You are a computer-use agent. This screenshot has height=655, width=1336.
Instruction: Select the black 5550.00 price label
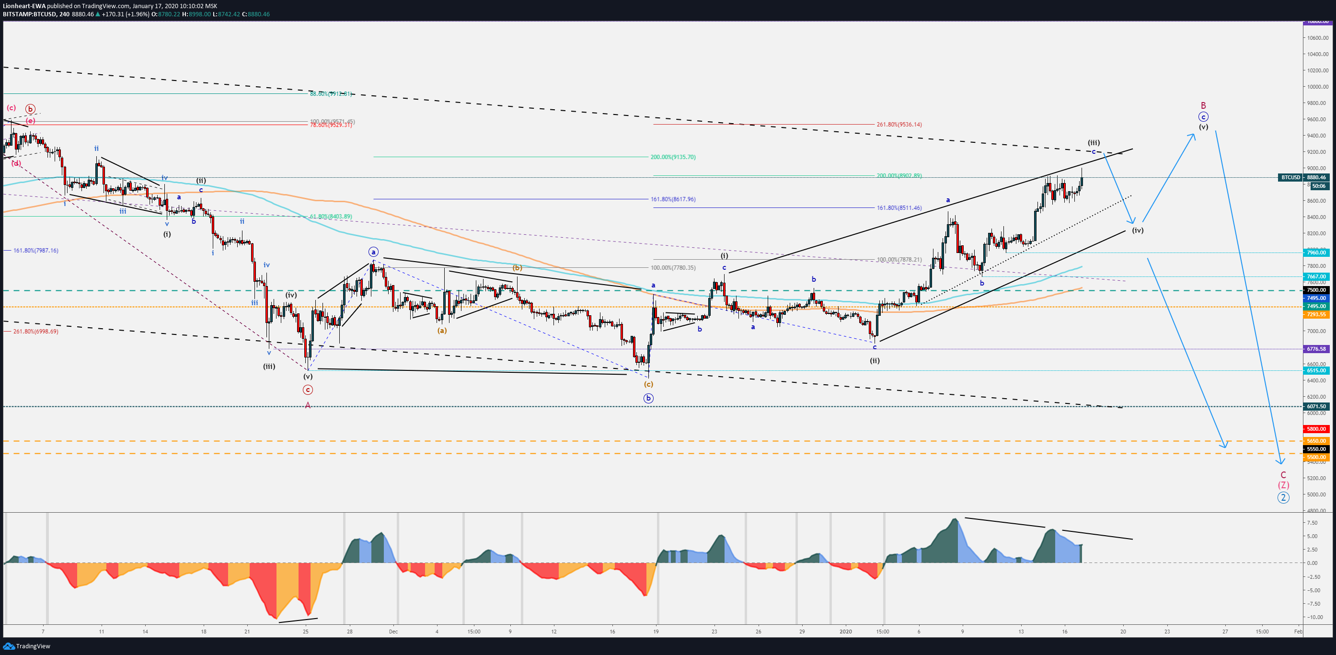point(1316,449)
